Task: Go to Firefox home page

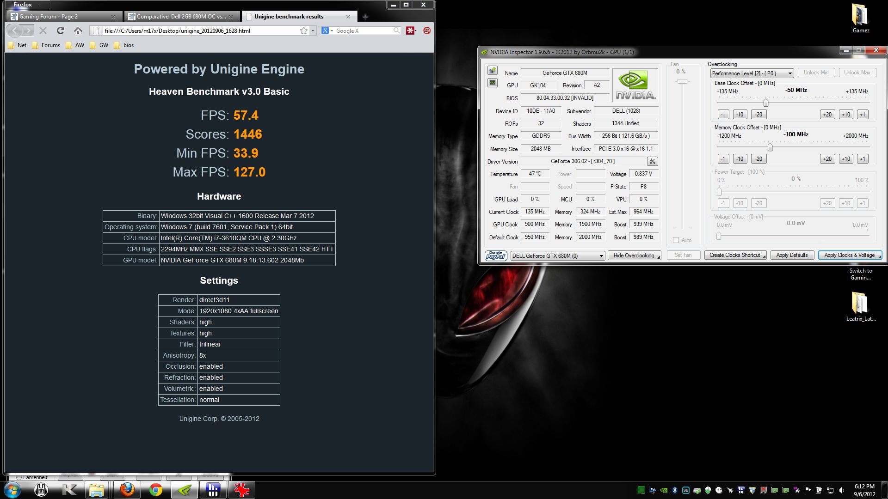Action: tap(78, 30)
